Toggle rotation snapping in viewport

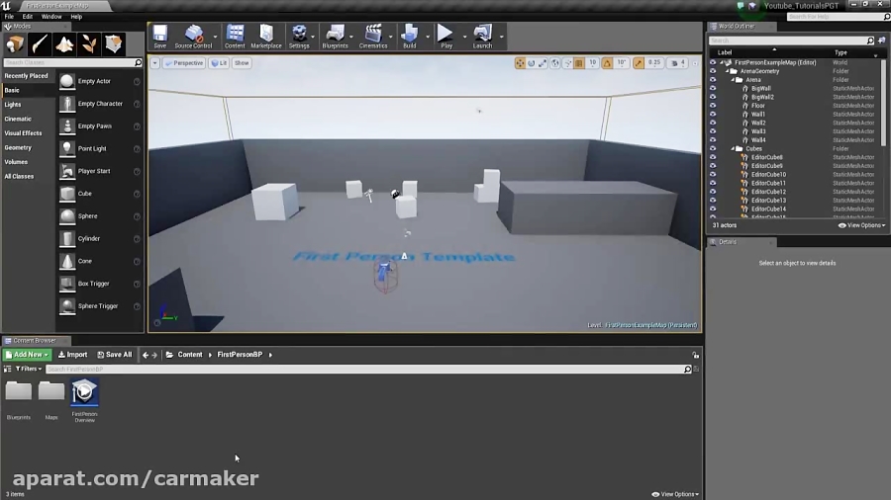coord(608,63)
